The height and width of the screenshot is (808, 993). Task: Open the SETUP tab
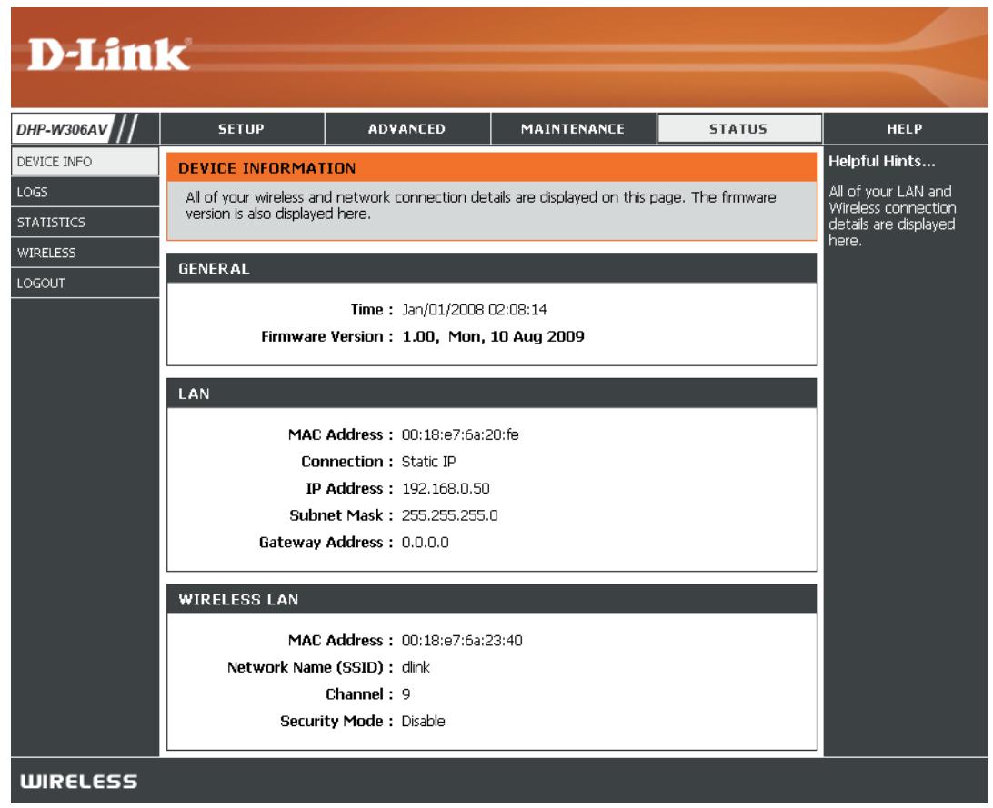(242, 128)
